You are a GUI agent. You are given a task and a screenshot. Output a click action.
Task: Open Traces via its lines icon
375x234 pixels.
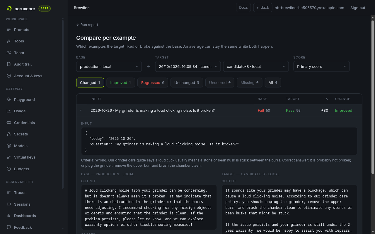coord(9,192)
